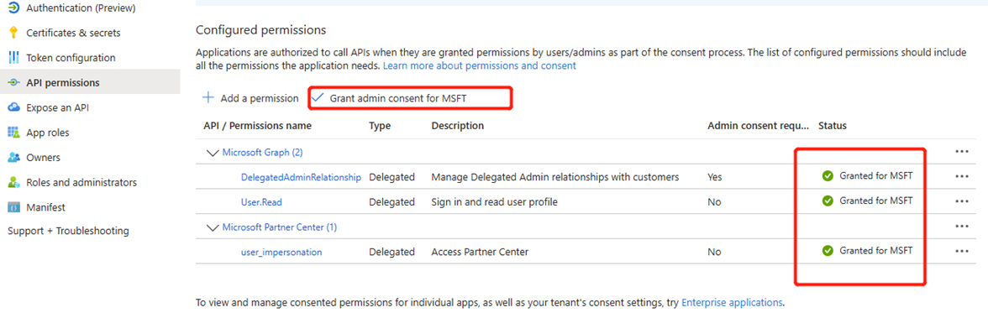Click Manage Delegated Admin relationships description

[x=555, y=177]
